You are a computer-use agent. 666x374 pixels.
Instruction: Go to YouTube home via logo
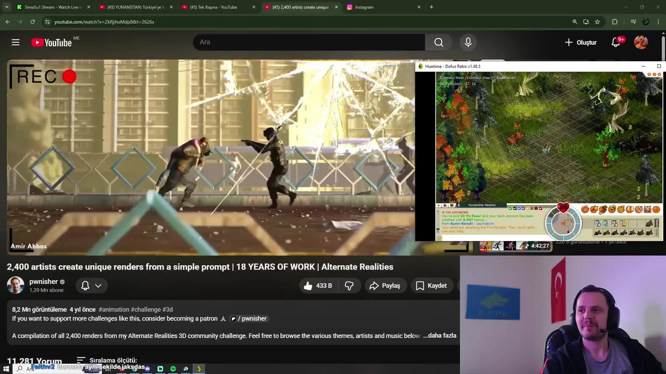51,43
